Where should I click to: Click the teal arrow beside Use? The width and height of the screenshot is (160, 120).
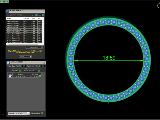(43, 15)
